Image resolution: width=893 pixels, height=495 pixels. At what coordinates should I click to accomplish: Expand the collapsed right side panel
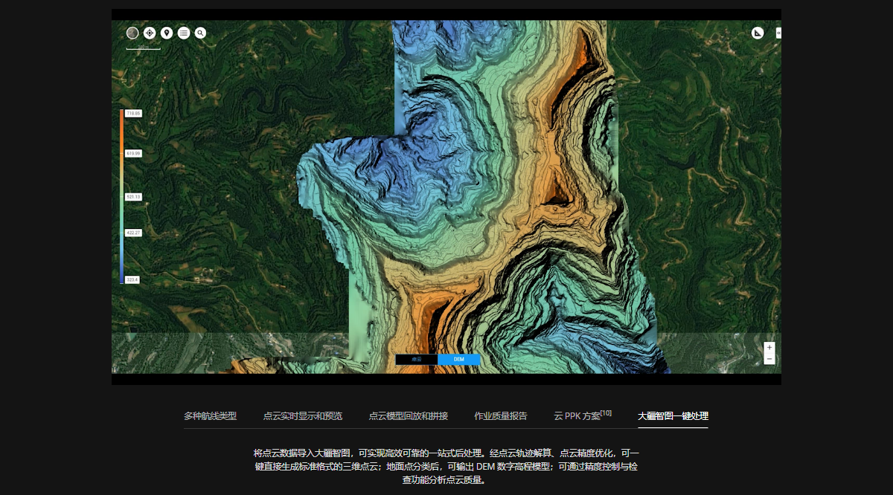778,33
